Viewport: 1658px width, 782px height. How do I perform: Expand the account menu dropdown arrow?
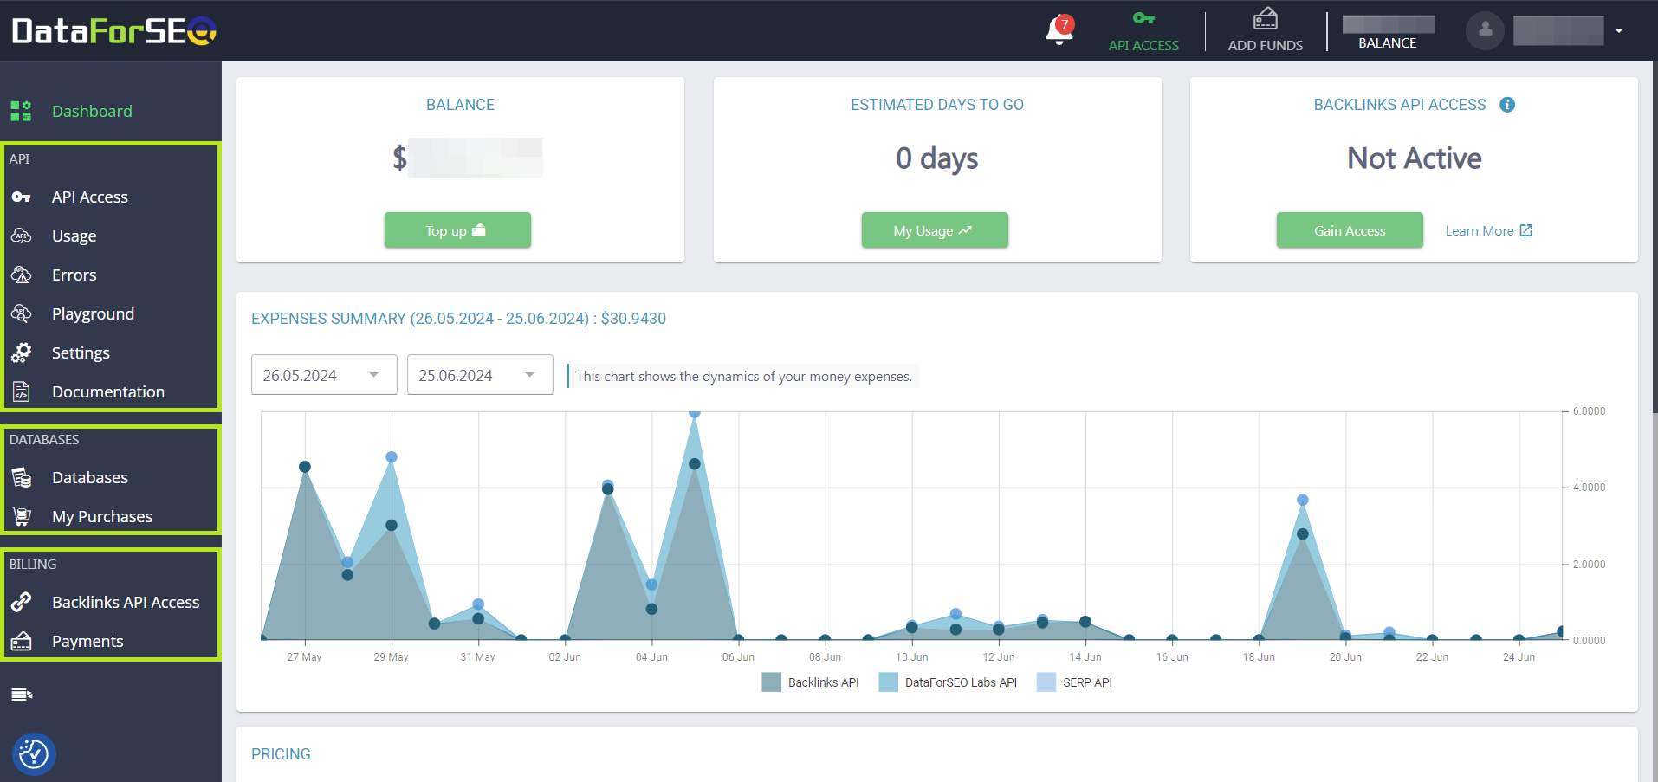pyautogui.click(x=1618, y=30)
